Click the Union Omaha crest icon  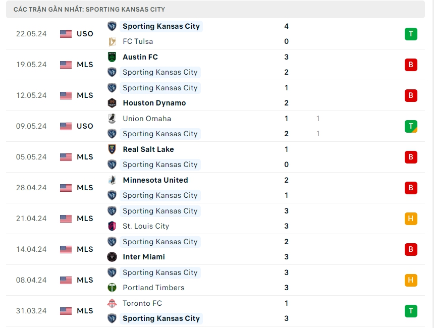112,119
